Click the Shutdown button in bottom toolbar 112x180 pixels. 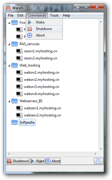18,161
